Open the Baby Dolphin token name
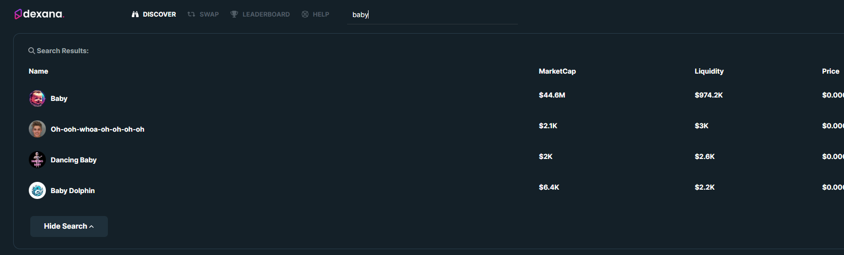Viewport: 844px width, 255px height. (x=73, y=191)
